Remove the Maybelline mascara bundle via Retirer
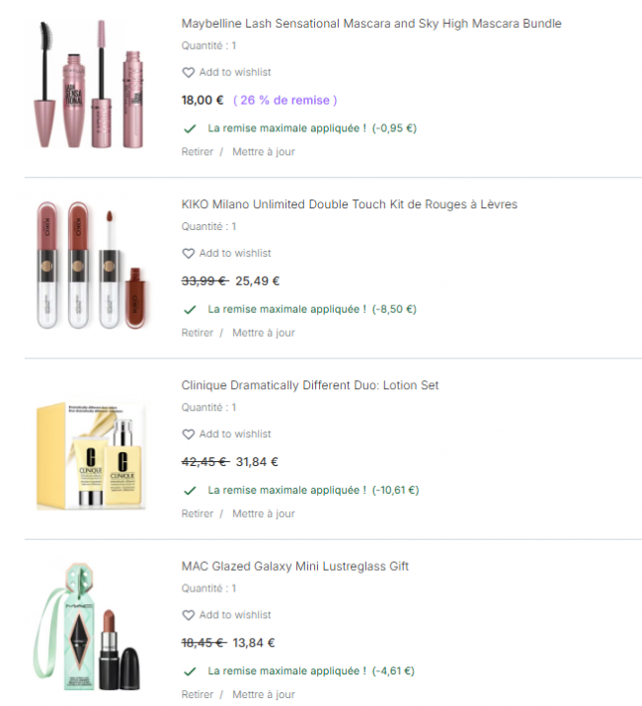Screen dimensions: 642x706 click(198, 152)
